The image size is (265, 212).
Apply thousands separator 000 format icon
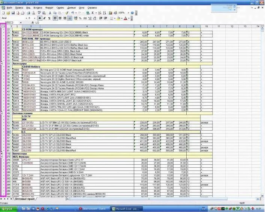(x=85, y=18)
